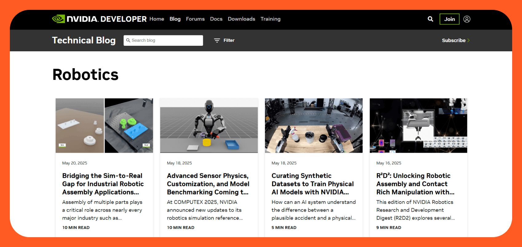Image resolution: width=522 pixels, height=247 pixels.
Task: Click the Sim-to-Real assembly parts thumbnail
Action: point(104,126)
